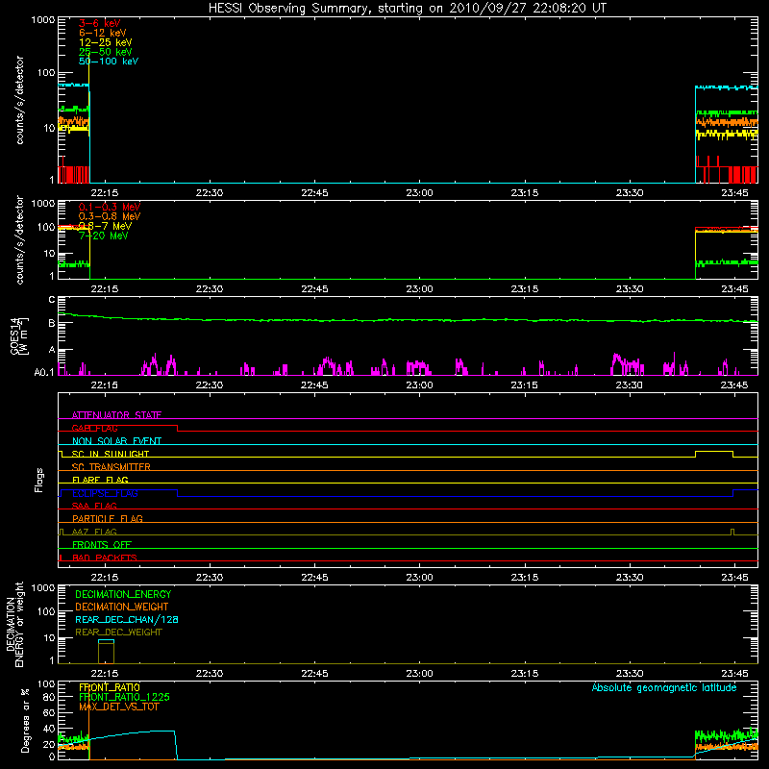Click the B flux class tick label
The width and height of the screenshot is (769, 769).
(x=52, y=323)
